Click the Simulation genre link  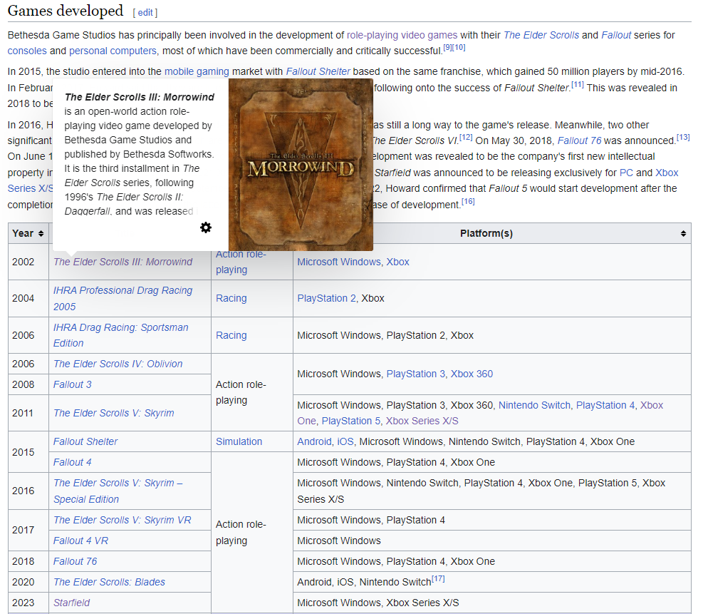239,441
